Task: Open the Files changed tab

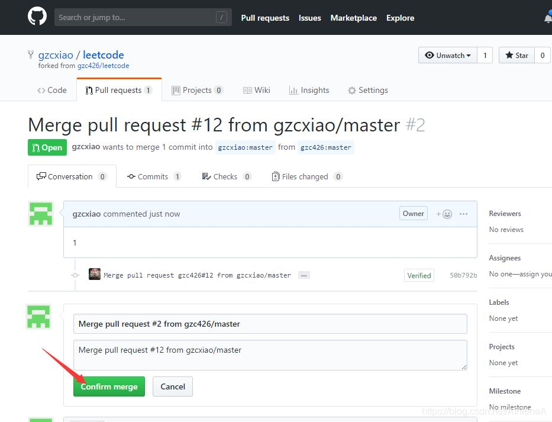Action: point(307,176)
